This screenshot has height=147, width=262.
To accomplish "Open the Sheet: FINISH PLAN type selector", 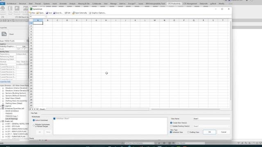I will tap(13, 41).
